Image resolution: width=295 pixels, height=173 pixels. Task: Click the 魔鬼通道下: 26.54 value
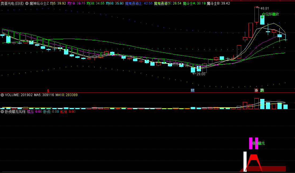pyautogui.click(x=168, y=3)
